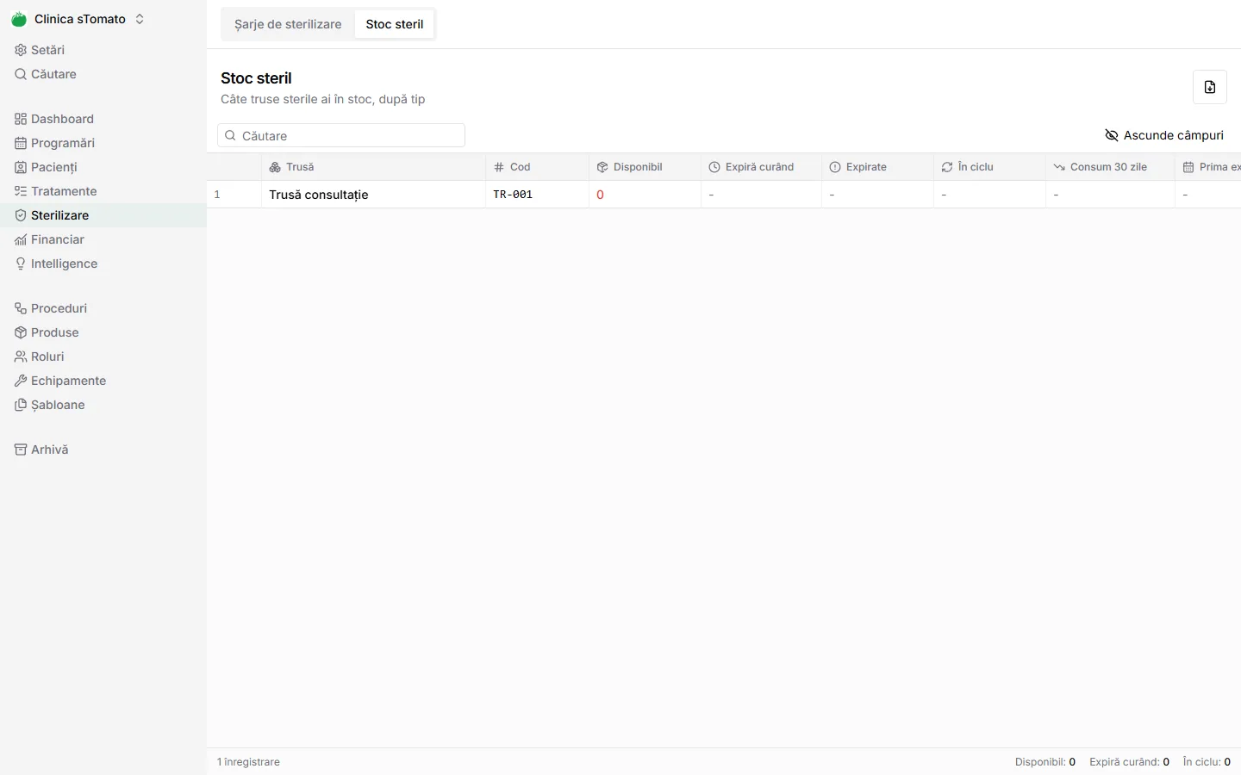Click the green tomato clinic logo
Screen dimensions: 1241x775
(x=19, y=19)
